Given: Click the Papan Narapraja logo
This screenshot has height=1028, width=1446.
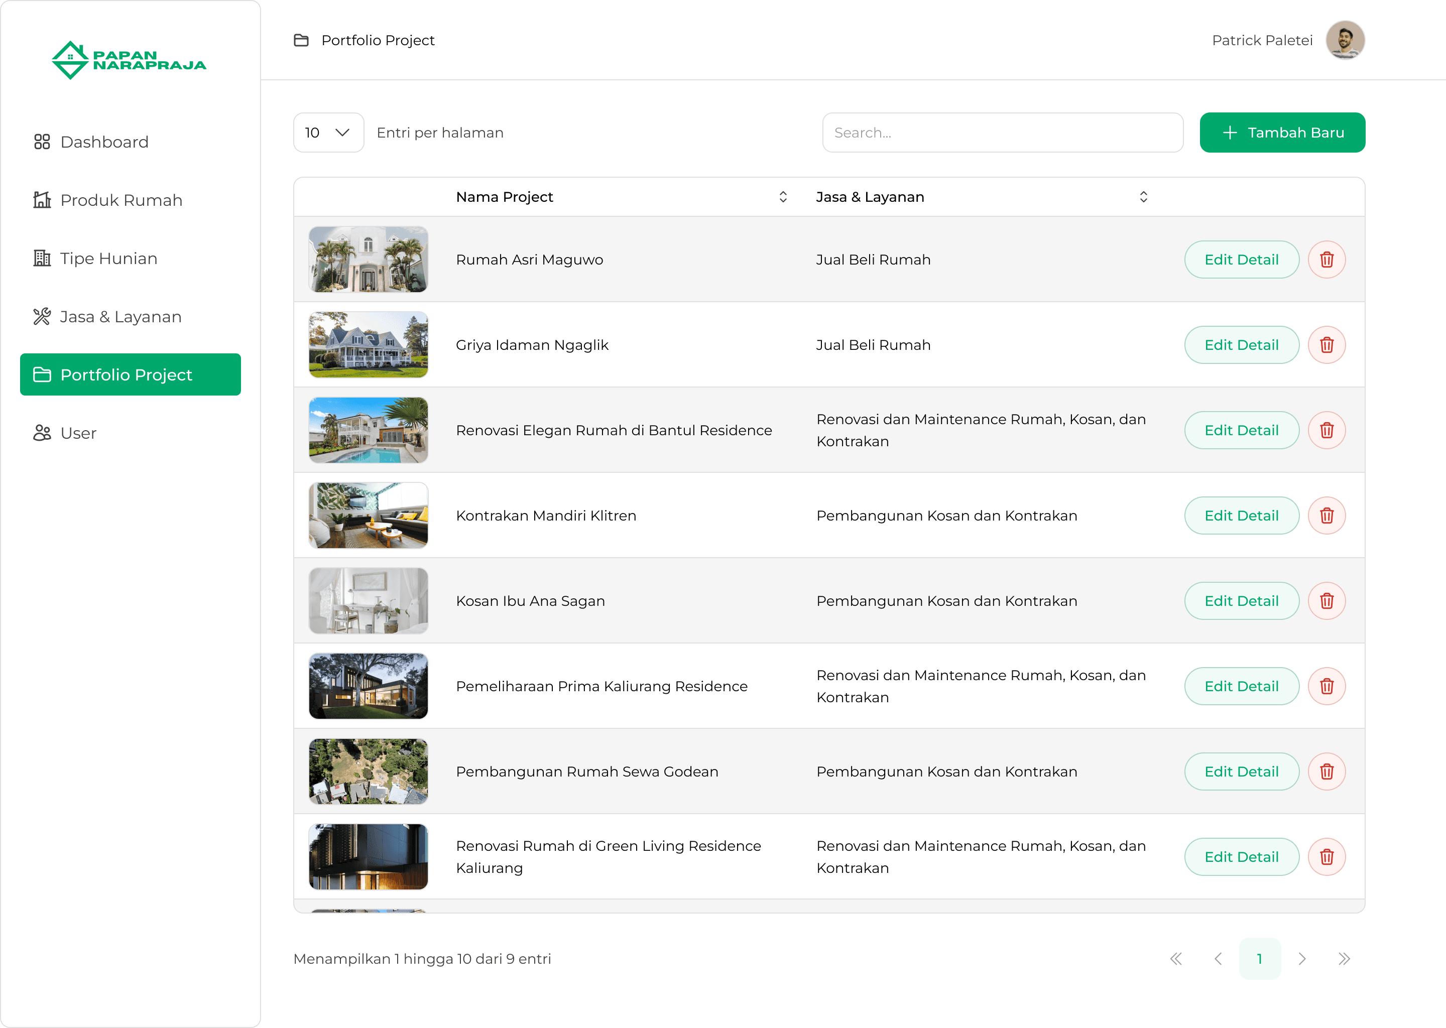Looking at the screenshot, I should click(x=129, y=60).
